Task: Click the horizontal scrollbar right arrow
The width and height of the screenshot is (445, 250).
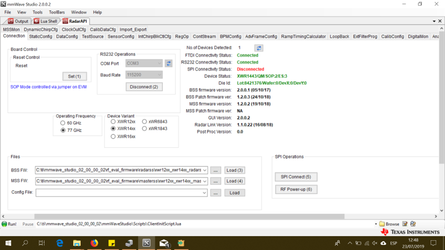Action: [x=436, y=216]
